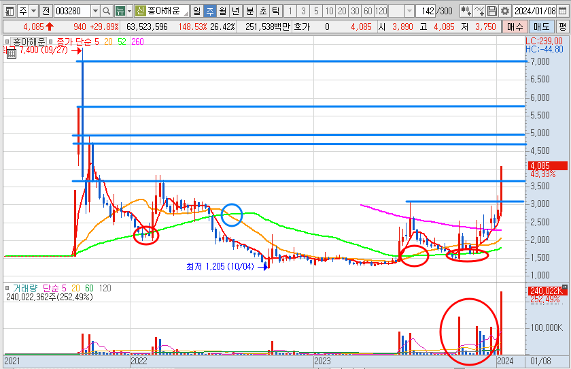Open the tick interval custom dropdown
Image resolution: width=571 pixels, height=369 pixels.
pyautogui.click(x=410, y=12)
